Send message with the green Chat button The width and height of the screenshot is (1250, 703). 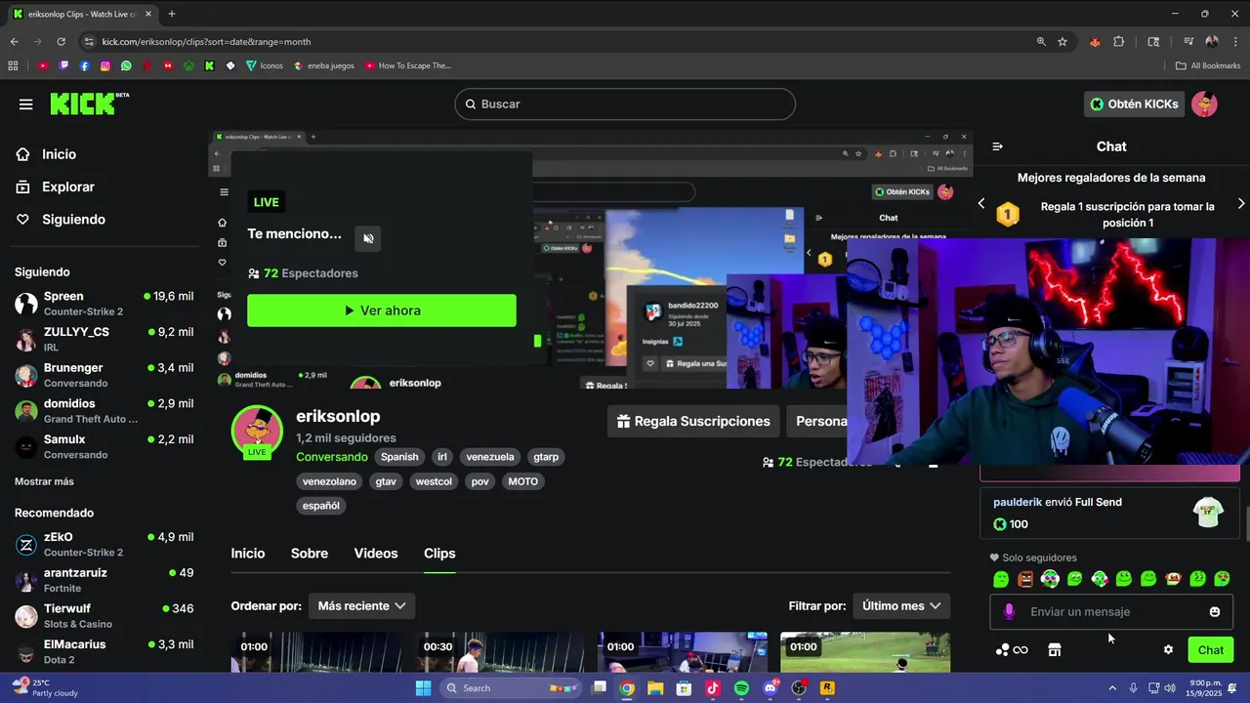[x=1210, y=650]
